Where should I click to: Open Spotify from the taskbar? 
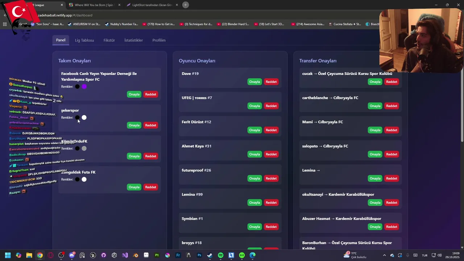point(221,255)
